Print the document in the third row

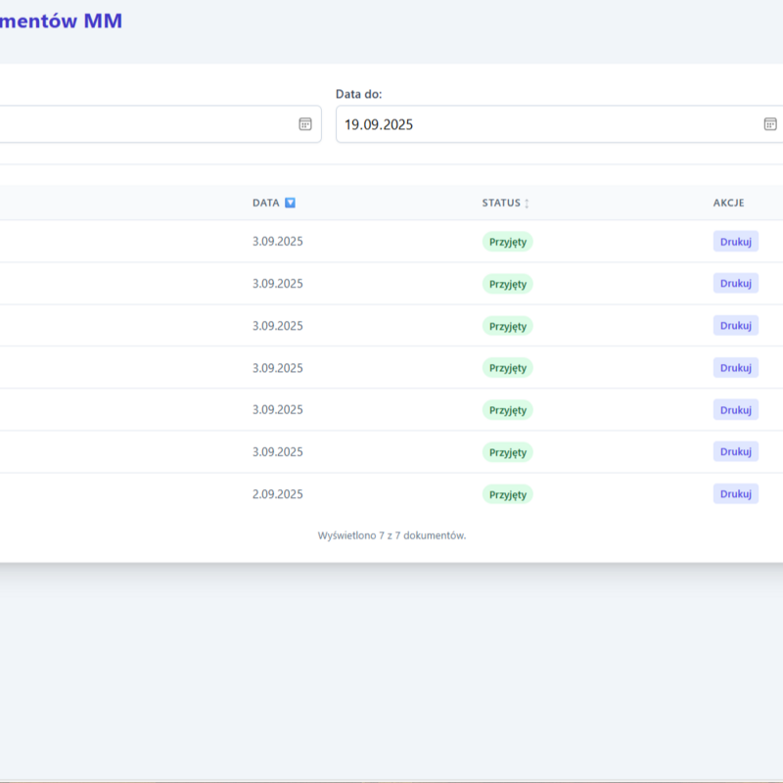click(735, 326)
